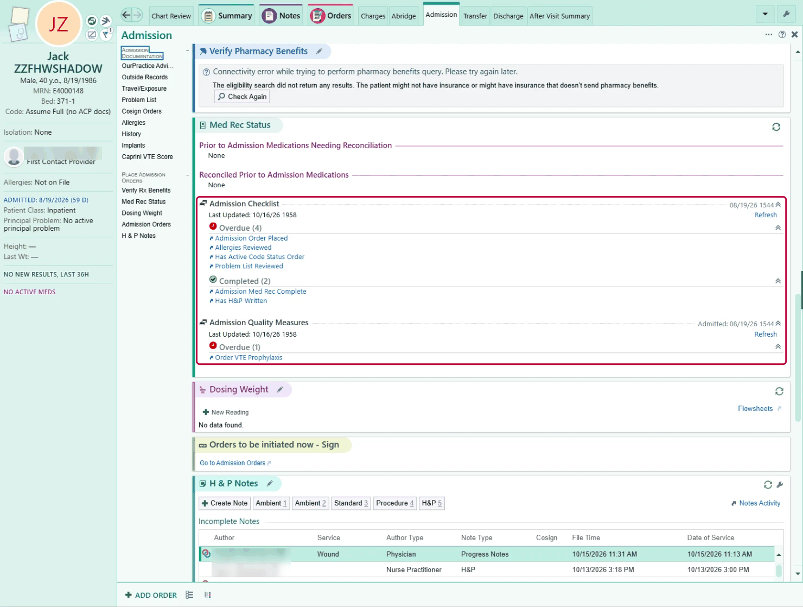This screenshot has width=803, height=607.
Task: Click the Standard 3 note template button
Action: click(x=351, y=503)
